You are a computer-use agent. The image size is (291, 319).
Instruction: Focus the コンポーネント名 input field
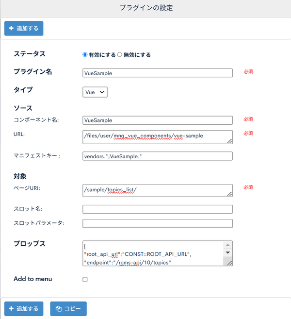158,120
